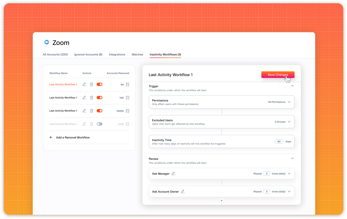Expand the Ask Manager repeat frequency dropdown

[289, 173]
